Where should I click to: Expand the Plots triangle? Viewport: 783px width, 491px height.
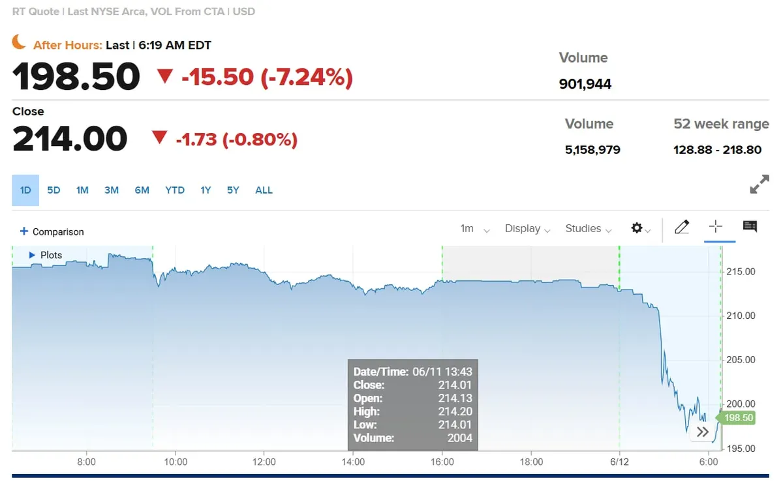point(32,255)
